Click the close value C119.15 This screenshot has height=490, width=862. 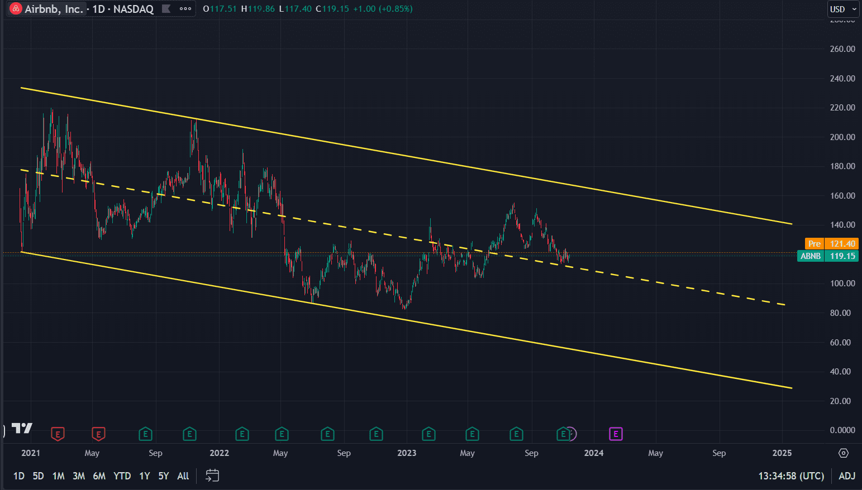coord(332,9)
